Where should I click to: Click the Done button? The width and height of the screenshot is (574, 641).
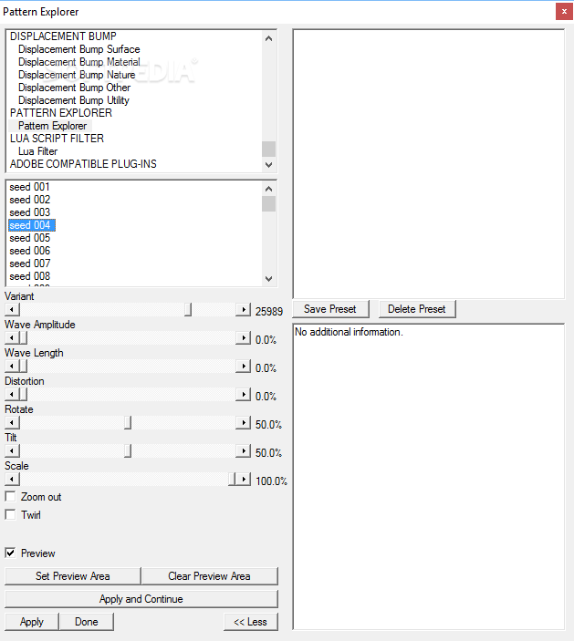click(x=87, y=622)
